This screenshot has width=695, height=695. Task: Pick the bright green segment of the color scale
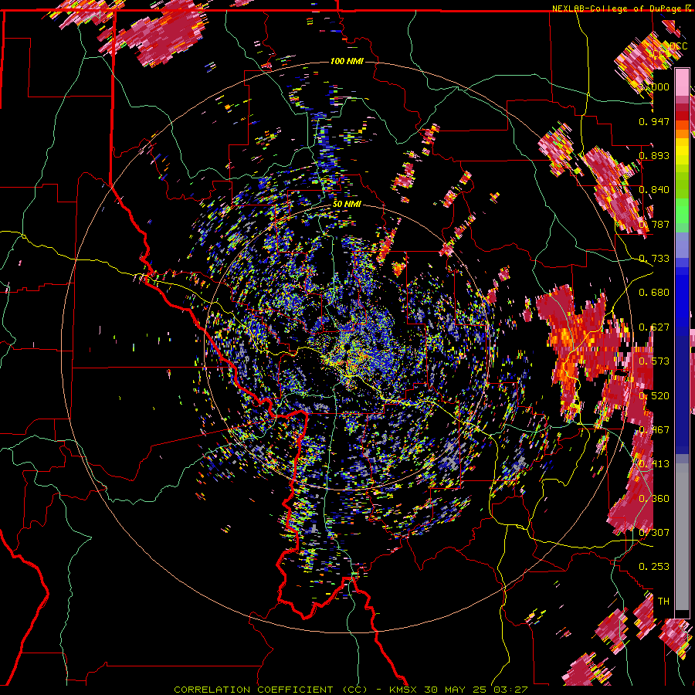[682, 211]
